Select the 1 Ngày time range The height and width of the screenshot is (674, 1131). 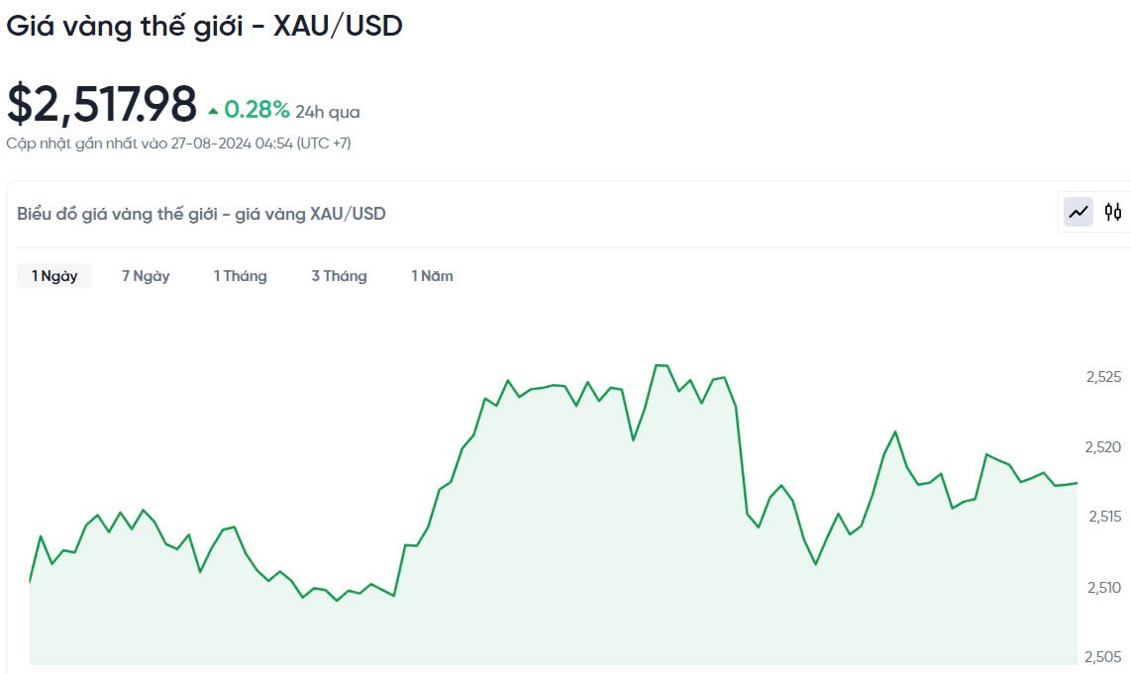click(54, 276)
